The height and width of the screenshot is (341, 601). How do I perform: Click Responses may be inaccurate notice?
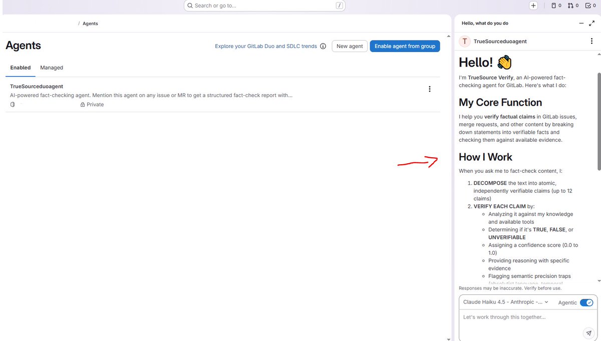tap(510, 288)
